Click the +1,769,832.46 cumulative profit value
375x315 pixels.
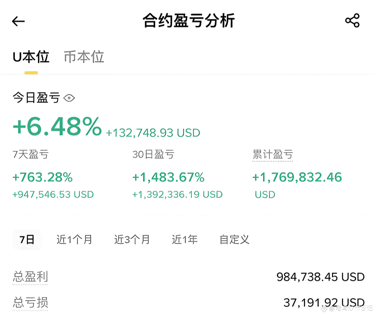click(297, 177)
